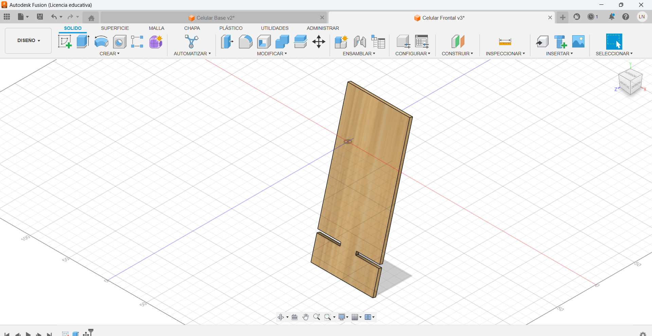Click the Automate tool icon
652x336 pixels.
(x=192, y=42)
